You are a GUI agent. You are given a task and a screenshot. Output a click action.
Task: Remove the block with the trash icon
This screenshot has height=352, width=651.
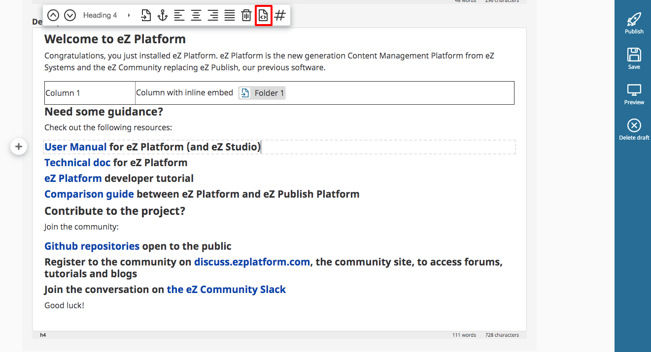(246, 15)
